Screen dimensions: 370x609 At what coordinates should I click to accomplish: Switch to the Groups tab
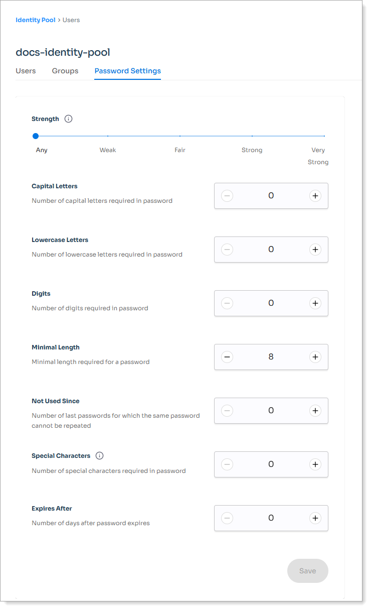(65, 71)
